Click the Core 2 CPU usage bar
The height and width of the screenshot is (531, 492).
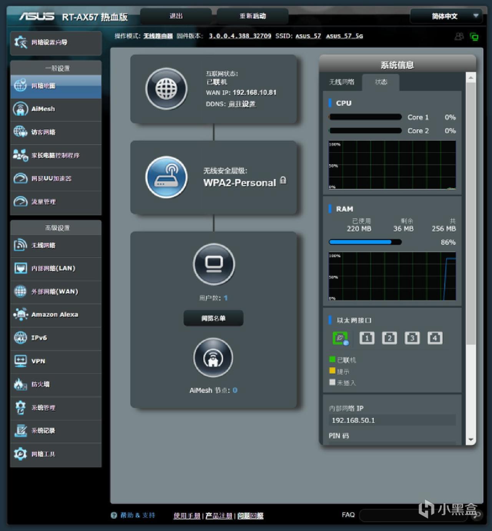pyautogui.click(x=365, y=131)
